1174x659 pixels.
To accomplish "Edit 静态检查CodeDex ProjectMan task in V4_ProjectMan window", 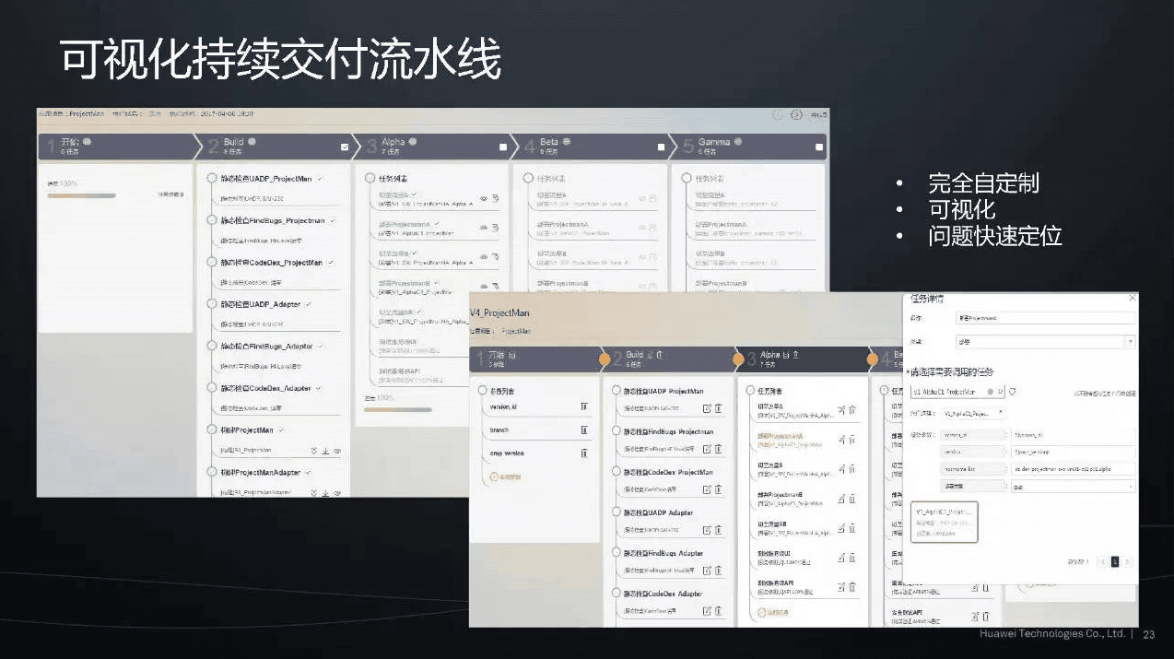I will [707, 489].
